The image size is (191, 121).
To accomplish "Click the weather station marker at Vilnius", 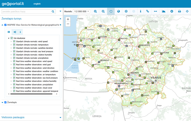I will [x=153, y=83].
